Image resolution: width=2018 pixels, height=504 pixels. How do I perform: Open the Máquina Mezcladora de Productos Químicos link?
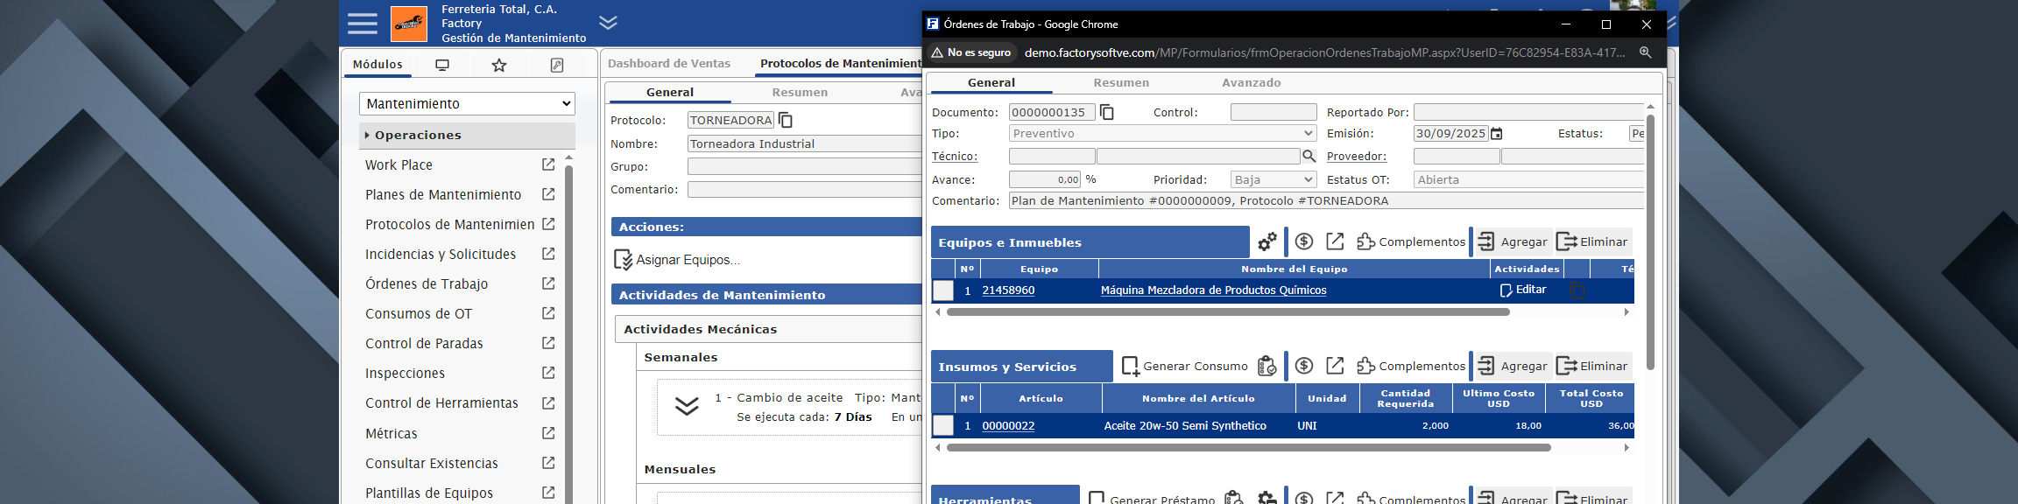[1213, 290]
